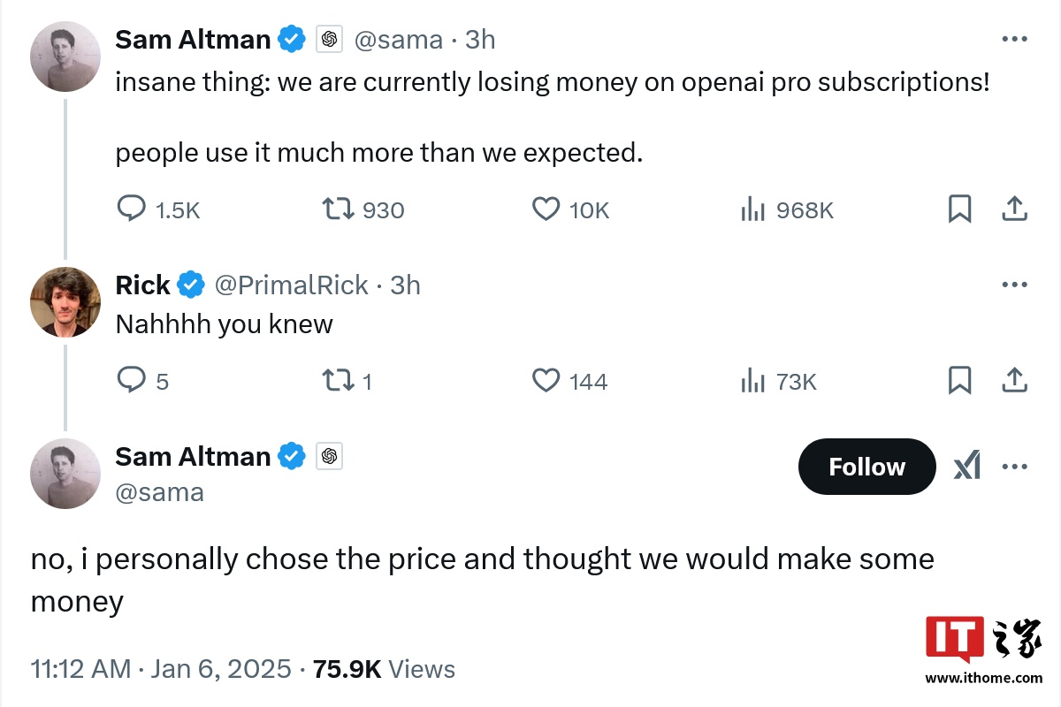Open Rick's profile picture

[65, 302]
